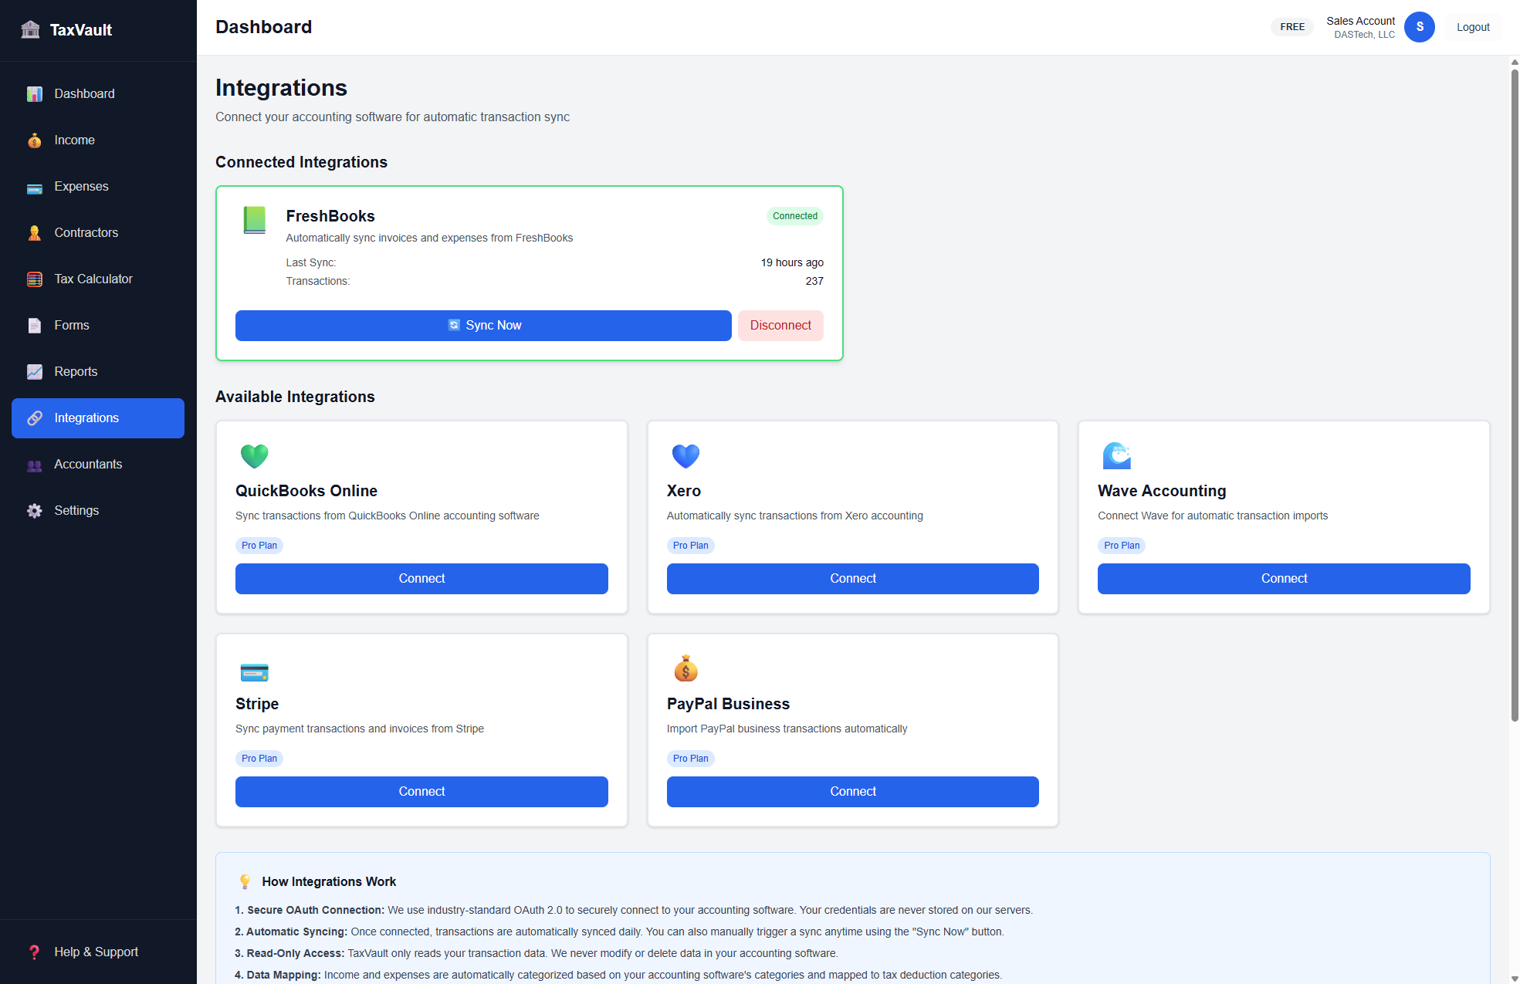Click the Contractors sidebar icon
1520x984 pixels.
point(35,233)
